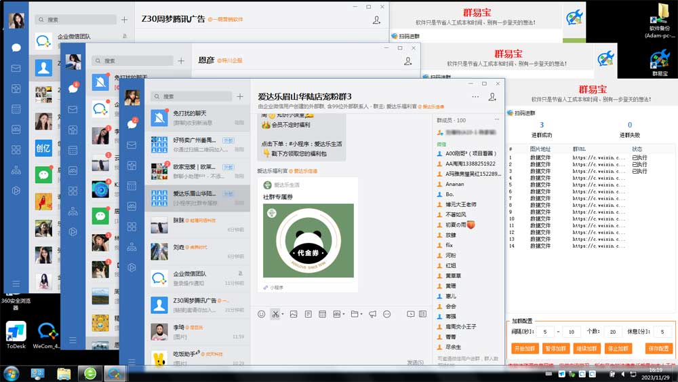Open the three-dot menu in group chat header
The image size is (678, 382).
[474, 97]
